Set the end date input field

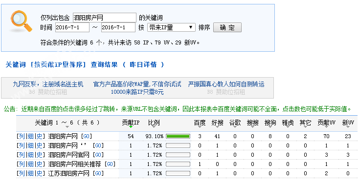[x=118, y=27]
